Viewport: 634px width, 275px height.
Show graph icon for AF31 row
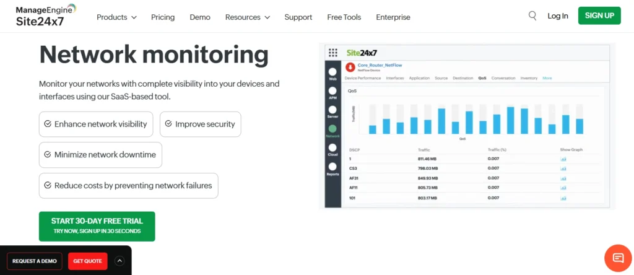(563, 178)
